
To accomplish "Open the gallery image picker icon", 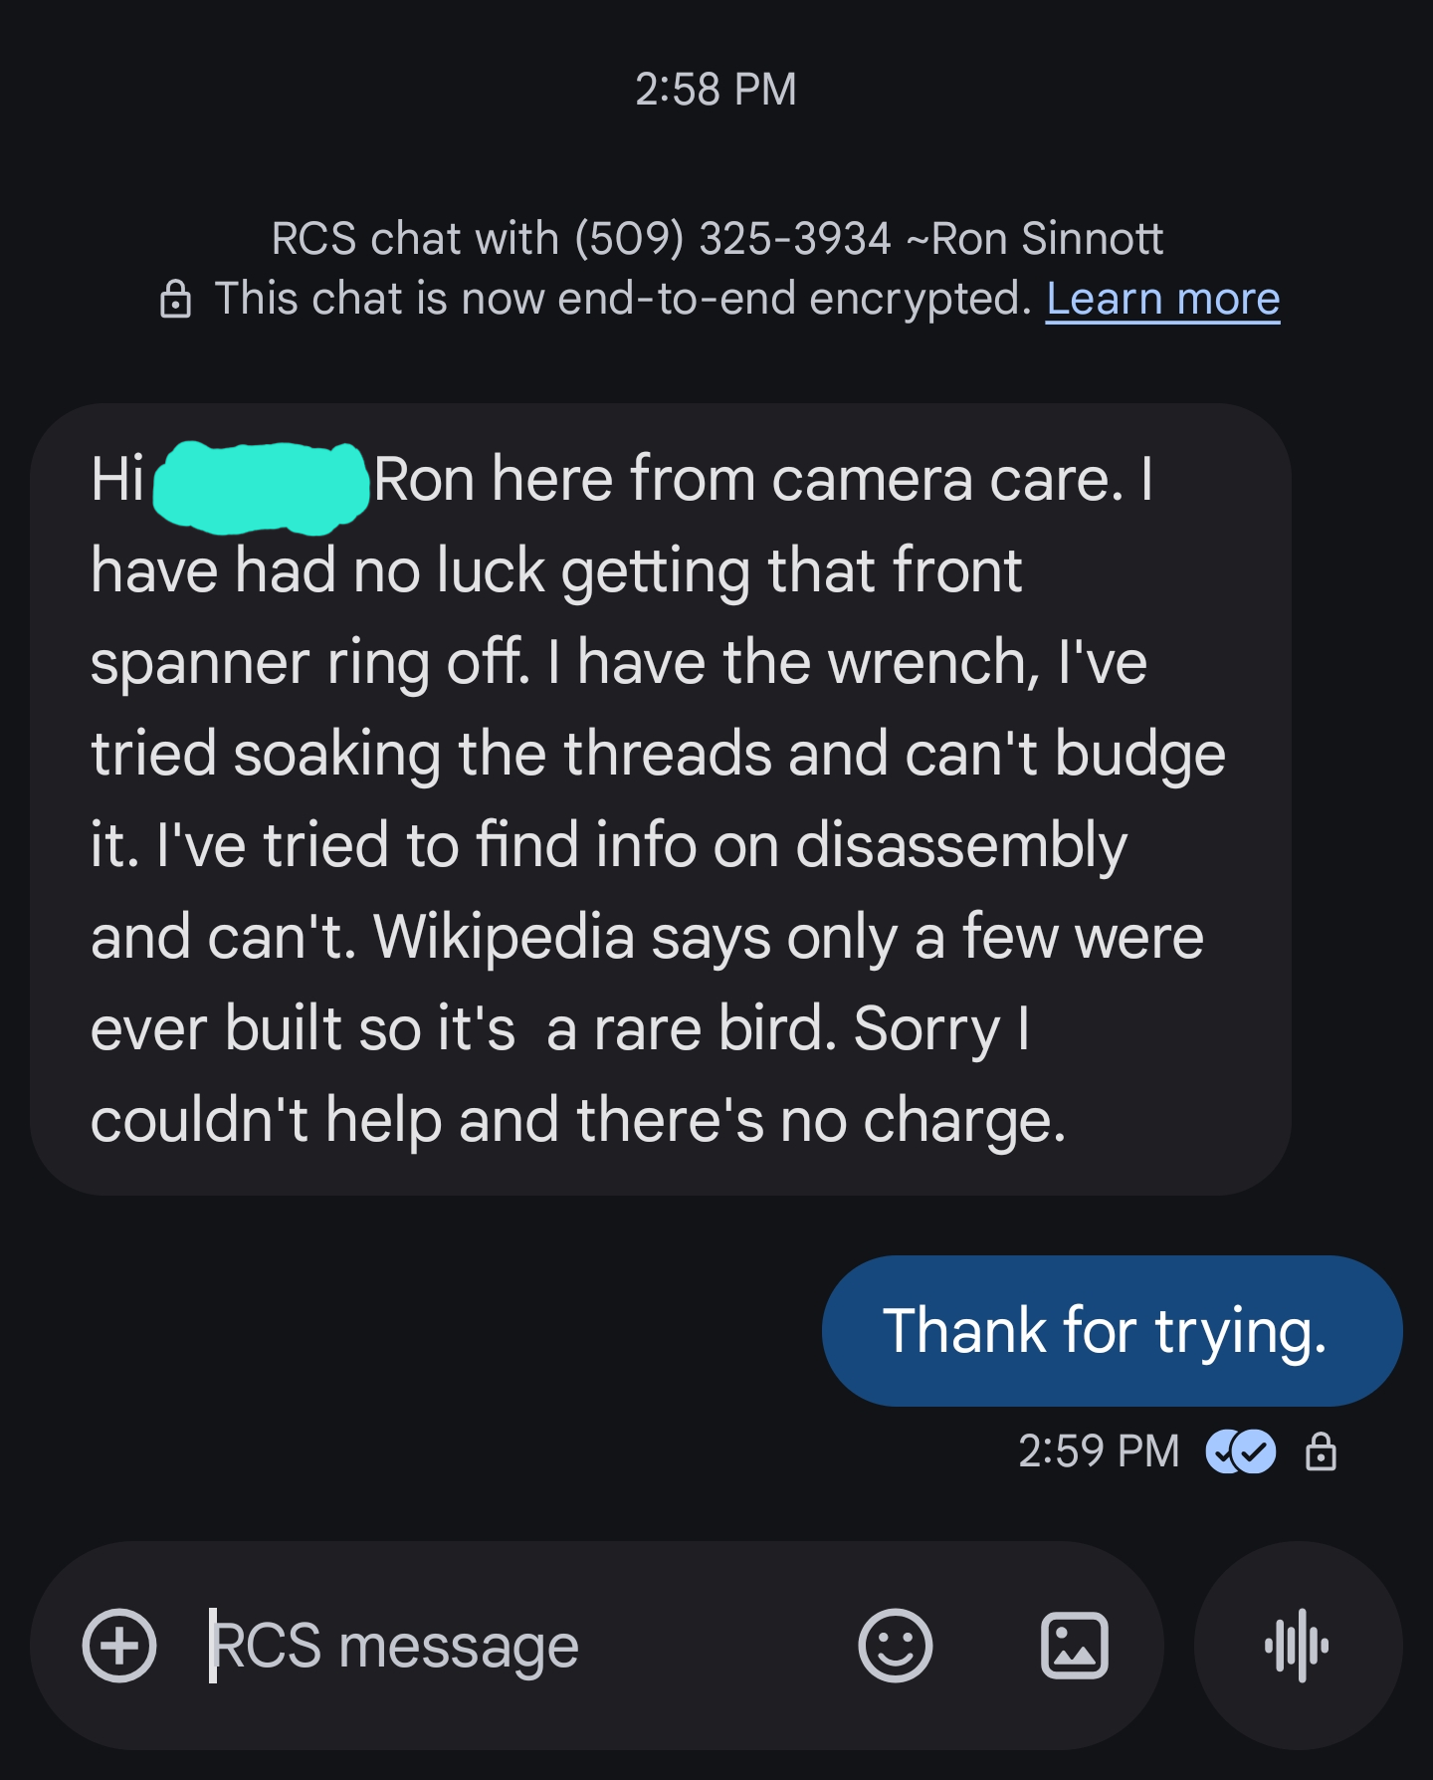I will (x=1074, y=1646).
